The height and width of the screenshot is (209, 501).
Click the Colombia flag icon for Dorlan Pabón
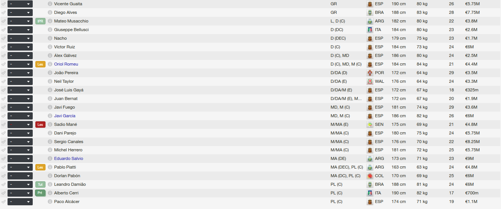click(370, 176)
